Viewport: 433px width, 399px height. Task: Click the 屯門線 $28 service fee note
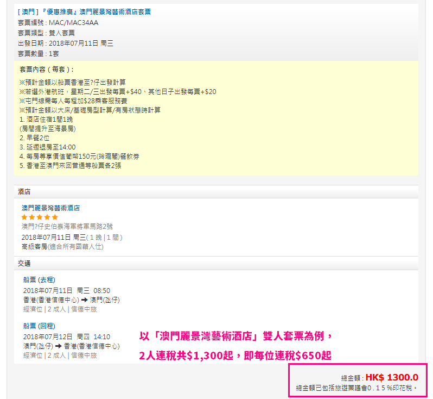click(x=73, y=101)
